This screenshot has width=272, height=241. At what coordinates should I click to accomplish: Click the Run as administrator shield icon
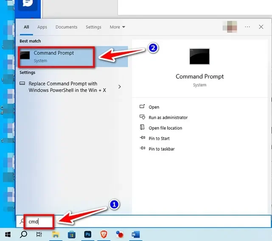tap(142, 117)
